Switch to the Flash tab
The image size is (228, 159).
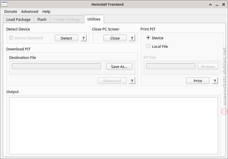(x=42, y=19)
